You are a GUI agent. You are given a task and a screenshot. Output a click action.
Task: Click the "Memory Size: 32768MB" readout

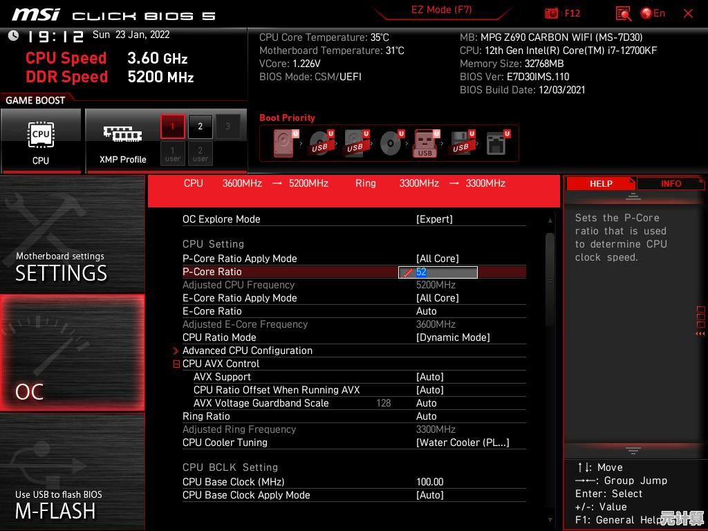click(x=512, y=64)
